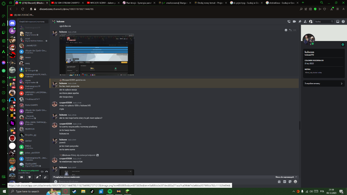The height and width of the screenshot is (195, 347).
Task: Click the find or start conversation field
Action: [x=33, y=22]
